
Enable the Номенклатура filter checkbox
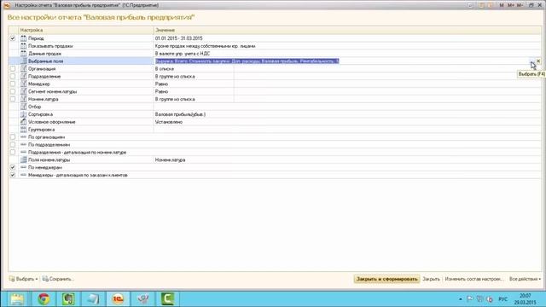pyautogui.click(x=13, y=99)
